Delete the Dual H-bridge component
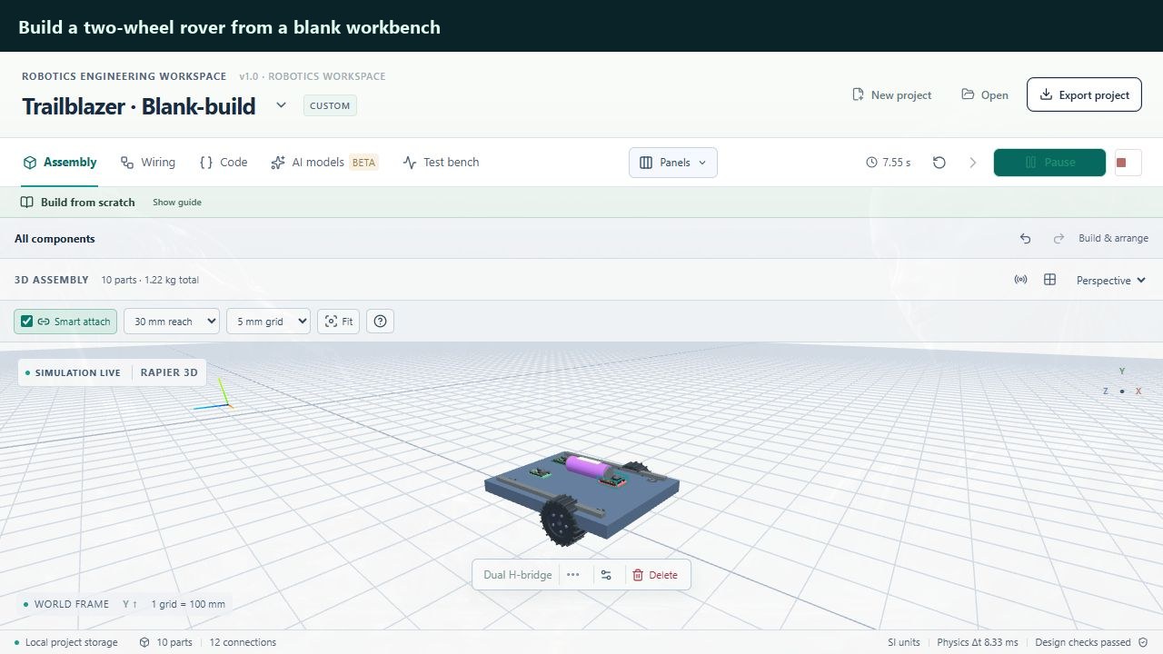 655,575
